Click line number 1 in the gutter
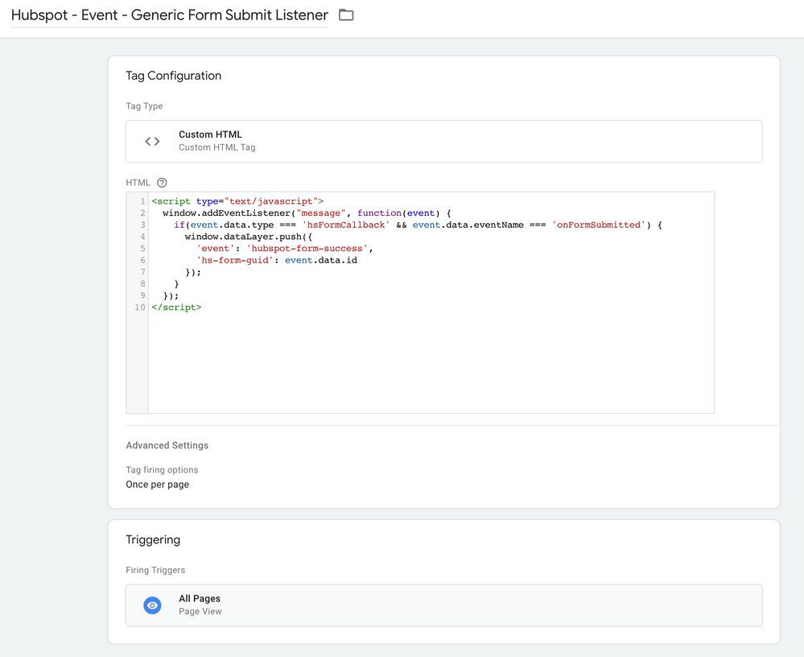This screenshot has height=657, width=804. point(143,201)
